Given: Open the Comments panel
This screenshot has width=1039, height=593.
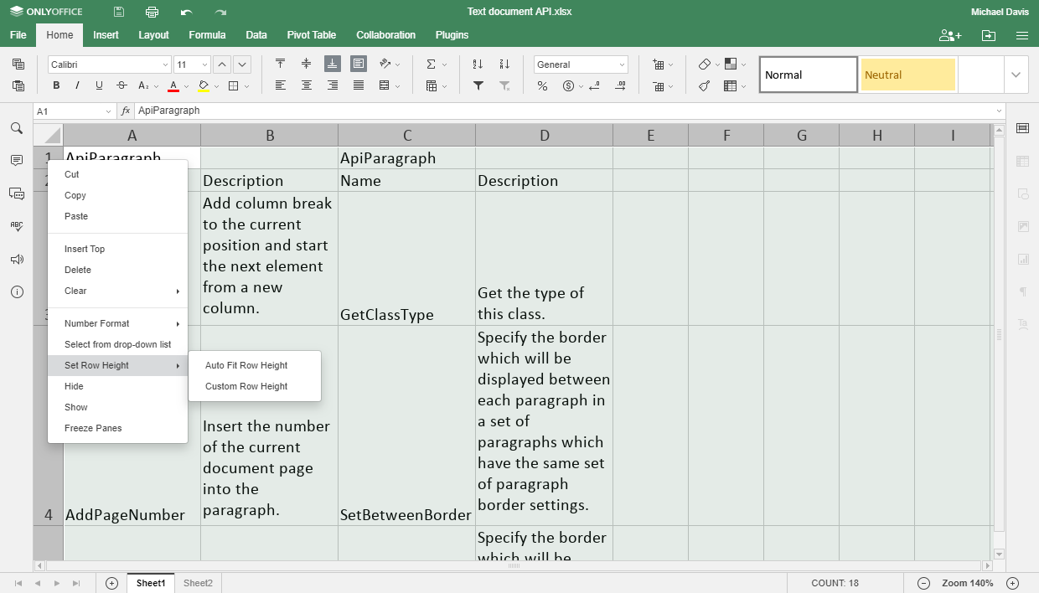Looking at the screenshot, I should [17, 161].
